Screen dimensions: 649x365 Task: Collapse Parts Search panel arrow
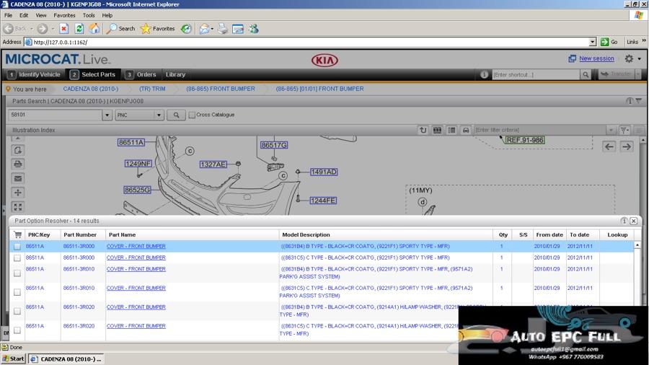[x=639, y=100]
